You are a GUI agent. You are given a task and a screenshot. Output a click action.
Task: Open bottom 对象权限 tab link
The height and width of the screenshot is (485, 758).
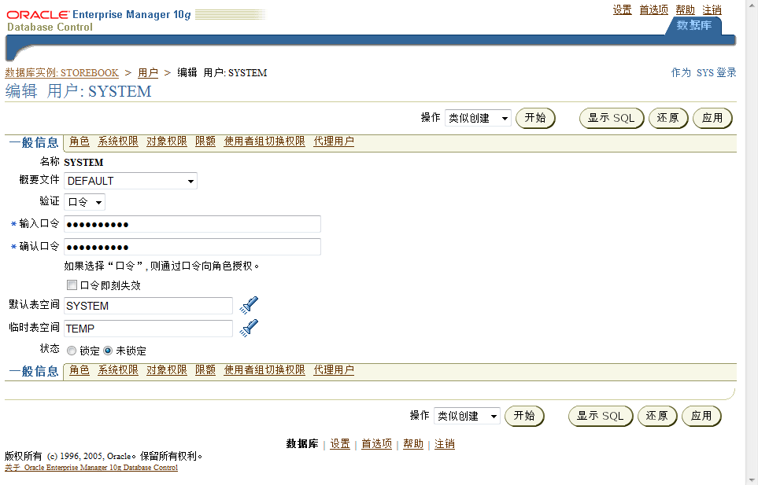167,370
